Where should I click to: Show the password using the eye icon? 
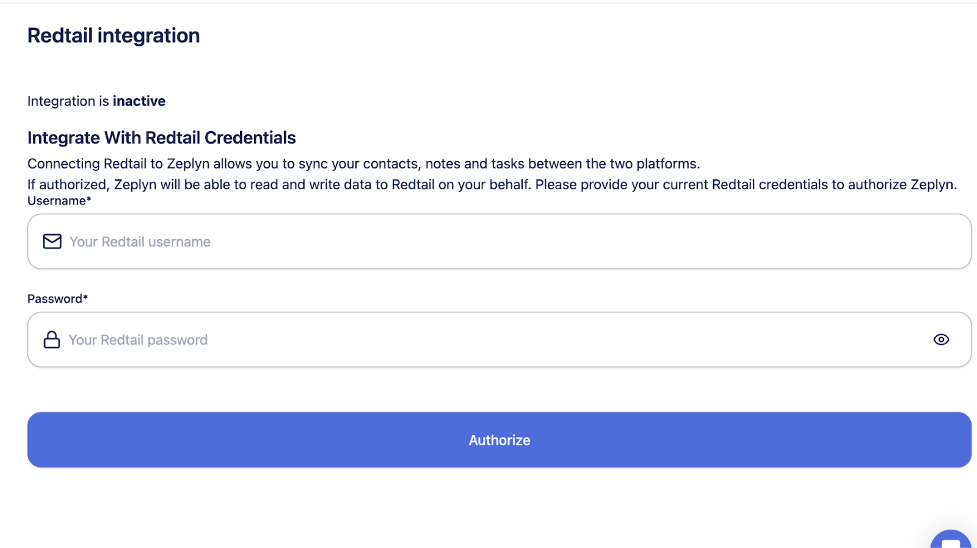941,340
